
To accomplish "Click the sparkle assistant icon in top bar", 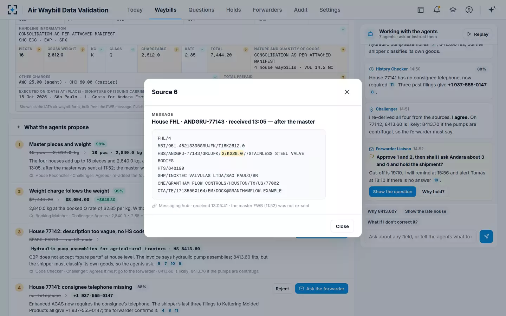I will [x=492, y=9].
